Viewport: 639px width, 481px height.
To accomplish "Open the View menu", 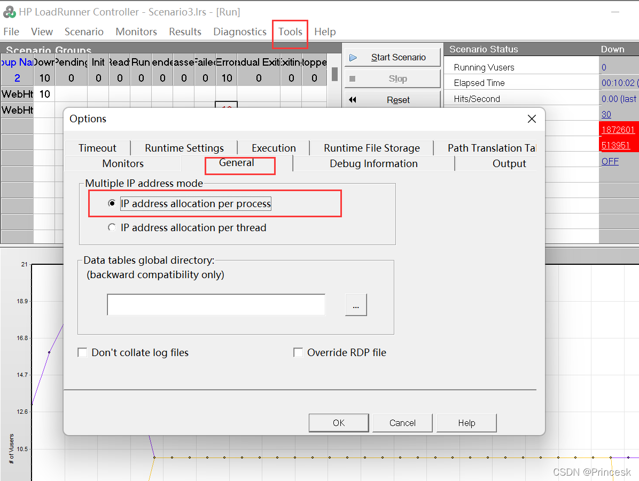I will click(x=42, y=32).
